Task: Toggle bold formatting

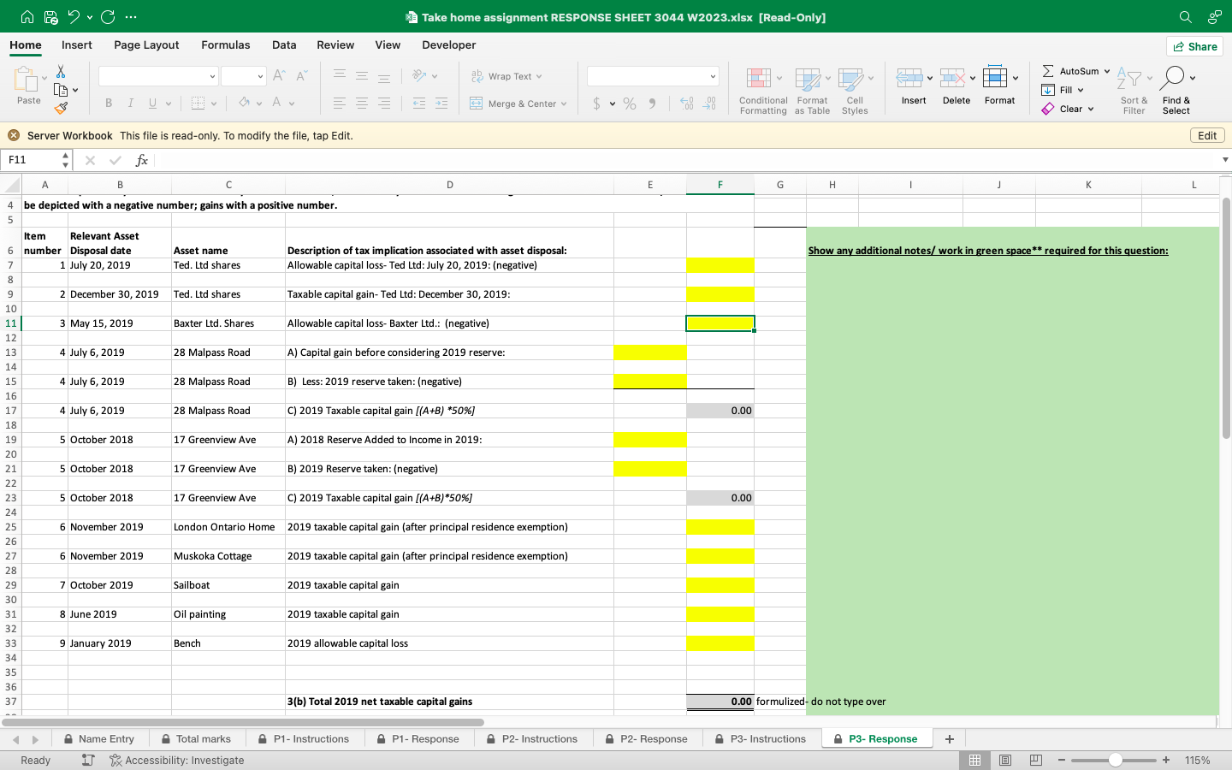Action: (109, 103)
